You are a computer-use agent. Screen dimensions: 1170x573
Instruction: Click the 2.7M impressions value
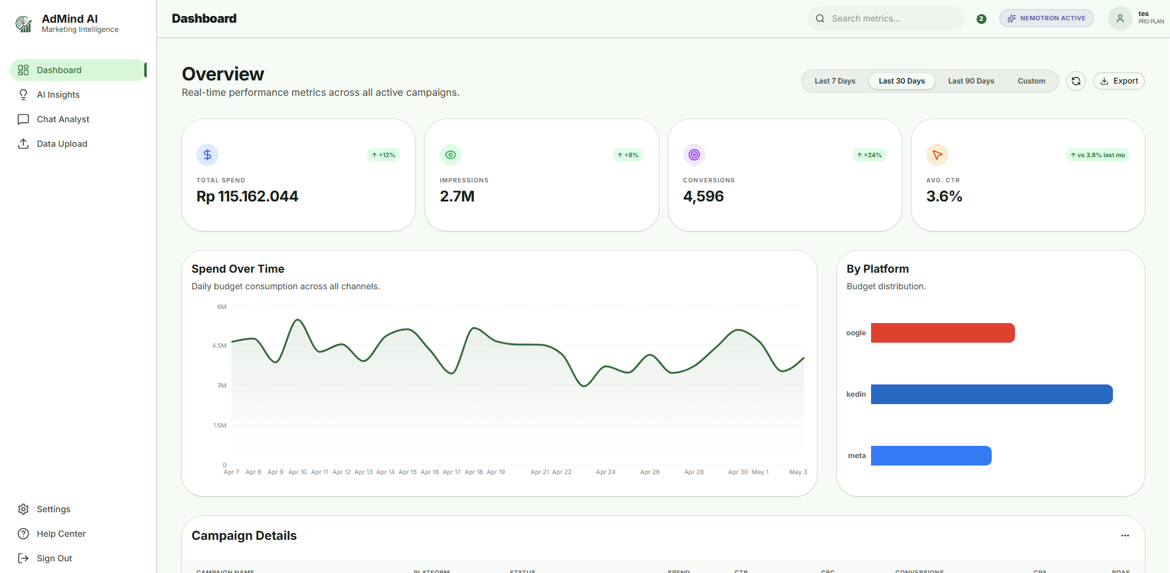tap(457, 197)
